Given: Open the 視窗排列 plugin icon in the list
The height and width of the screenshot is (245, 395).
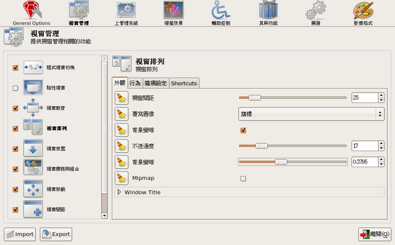Looking at the screenshot, I should 33,128.
